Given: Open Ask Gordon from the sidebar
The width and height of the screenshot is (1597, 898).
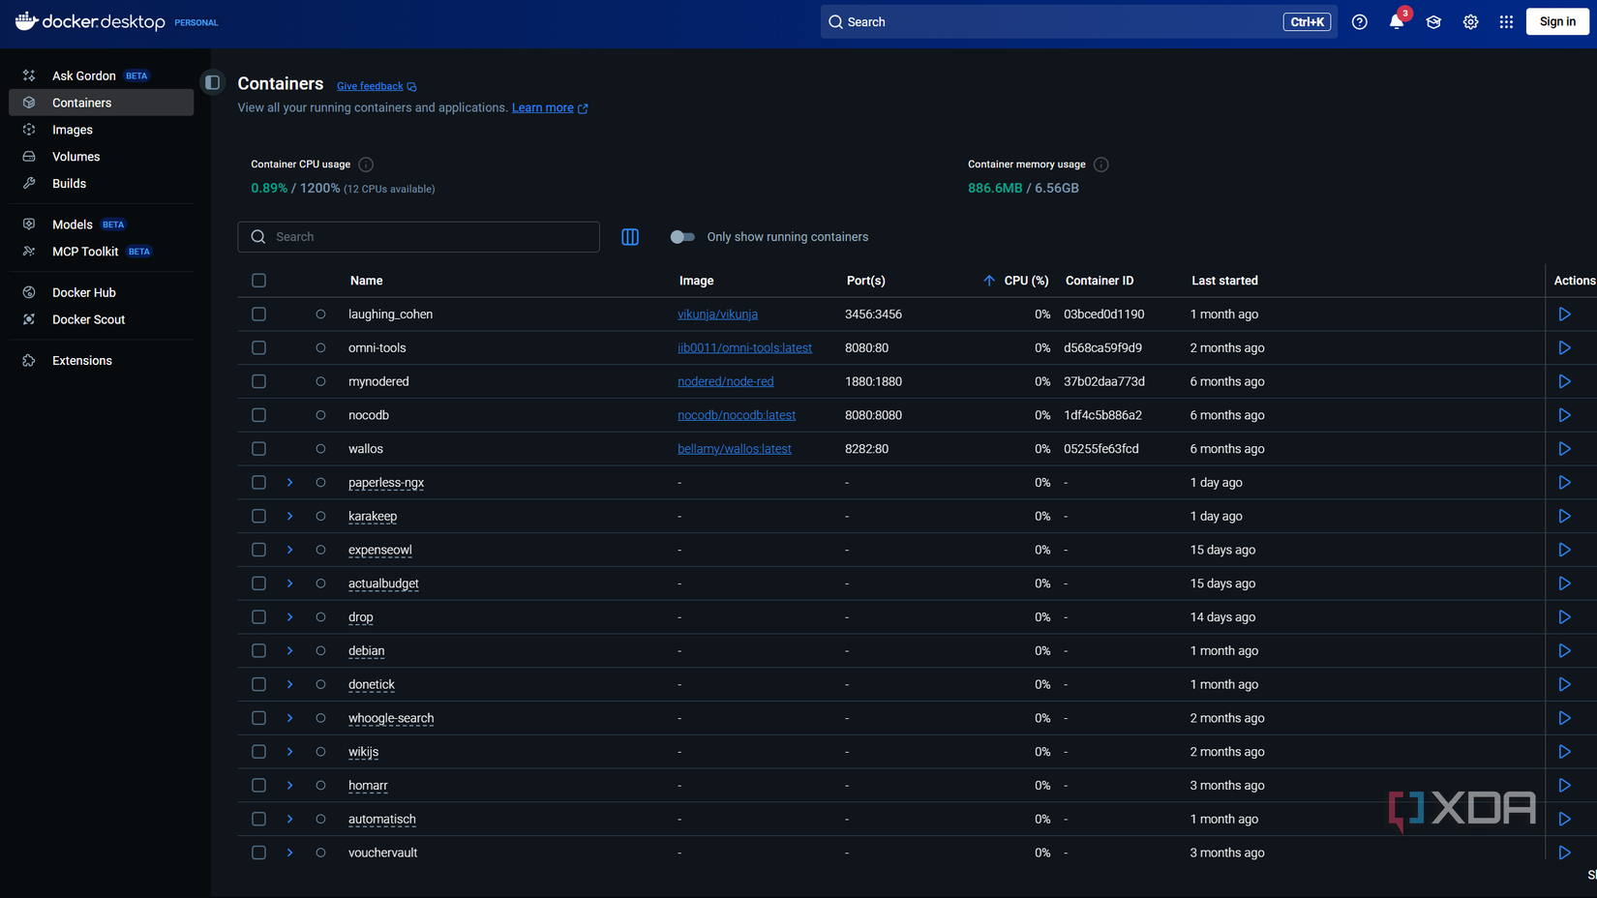Looking at the screenshot, I should click(83, 75).
